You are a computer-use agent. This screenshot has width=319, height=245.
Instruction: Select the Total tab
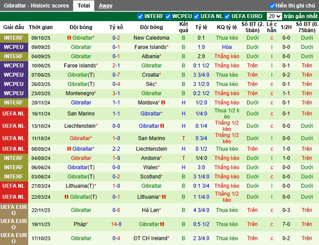tap(84, 6)
